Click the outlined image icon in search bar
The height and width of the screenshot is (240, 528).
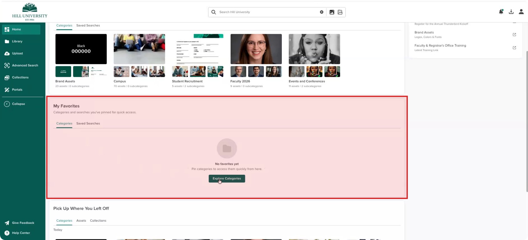point(340,12)
